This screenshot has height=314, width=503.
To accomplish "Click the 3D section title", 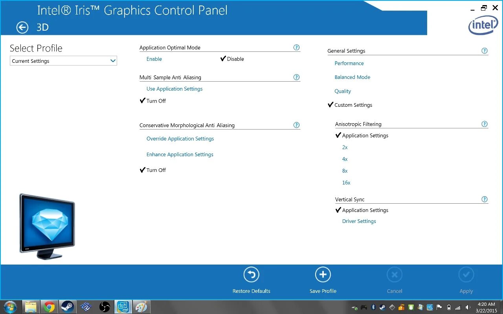I will pos(42,27).
